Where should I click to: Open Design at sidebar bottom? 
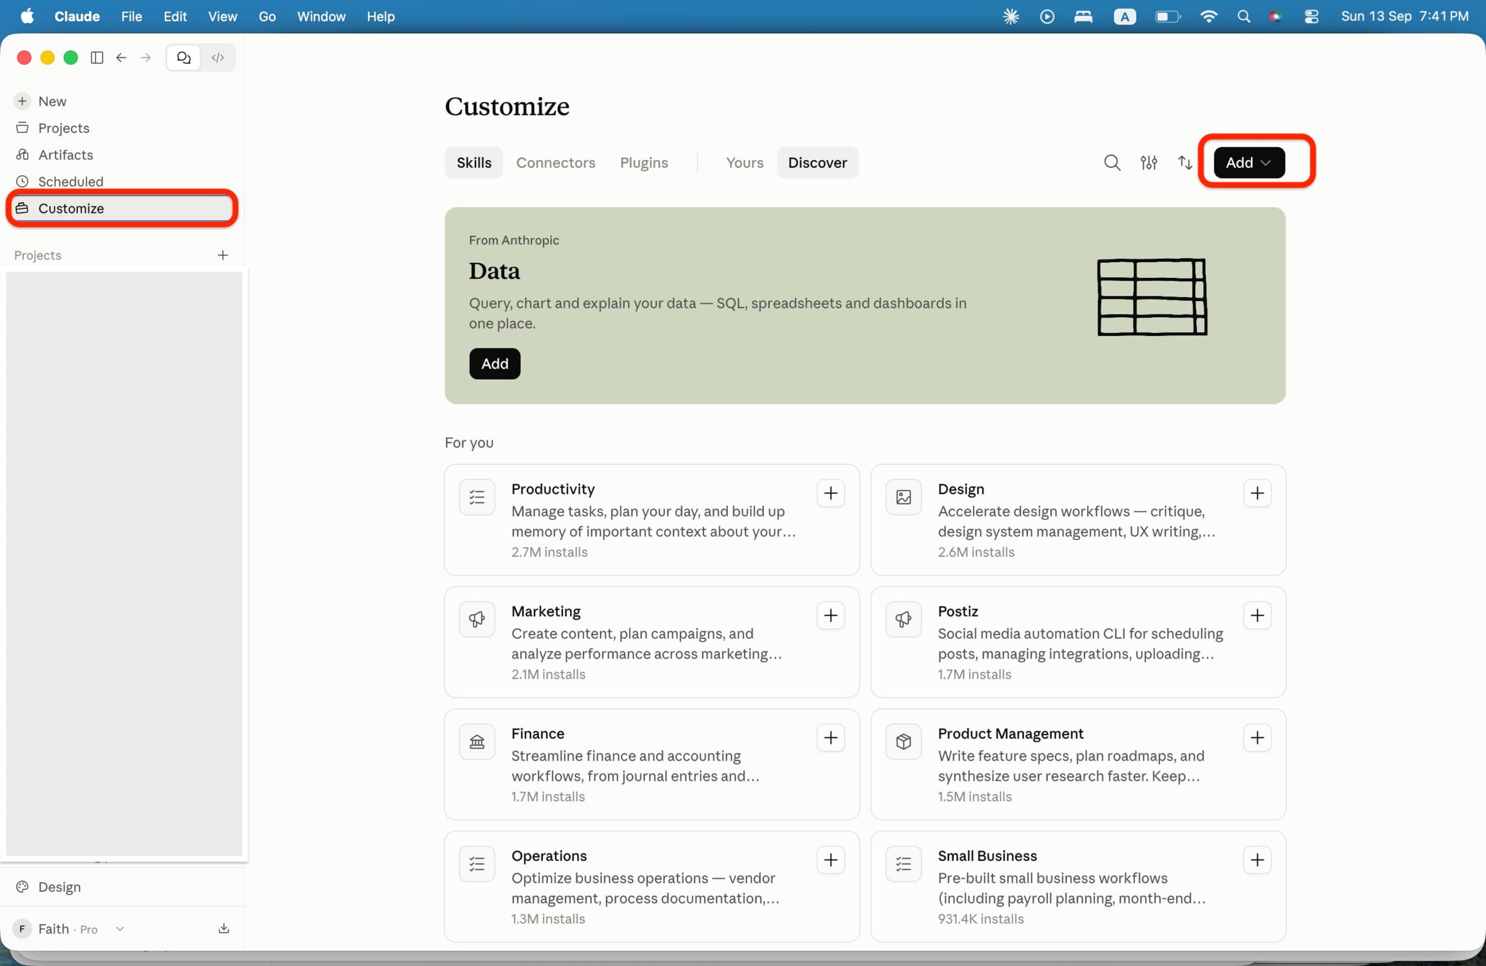click(x=122, y=887)
